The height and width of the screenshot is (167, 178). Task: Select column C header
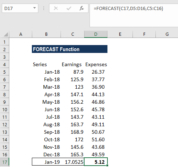(73, 34)
